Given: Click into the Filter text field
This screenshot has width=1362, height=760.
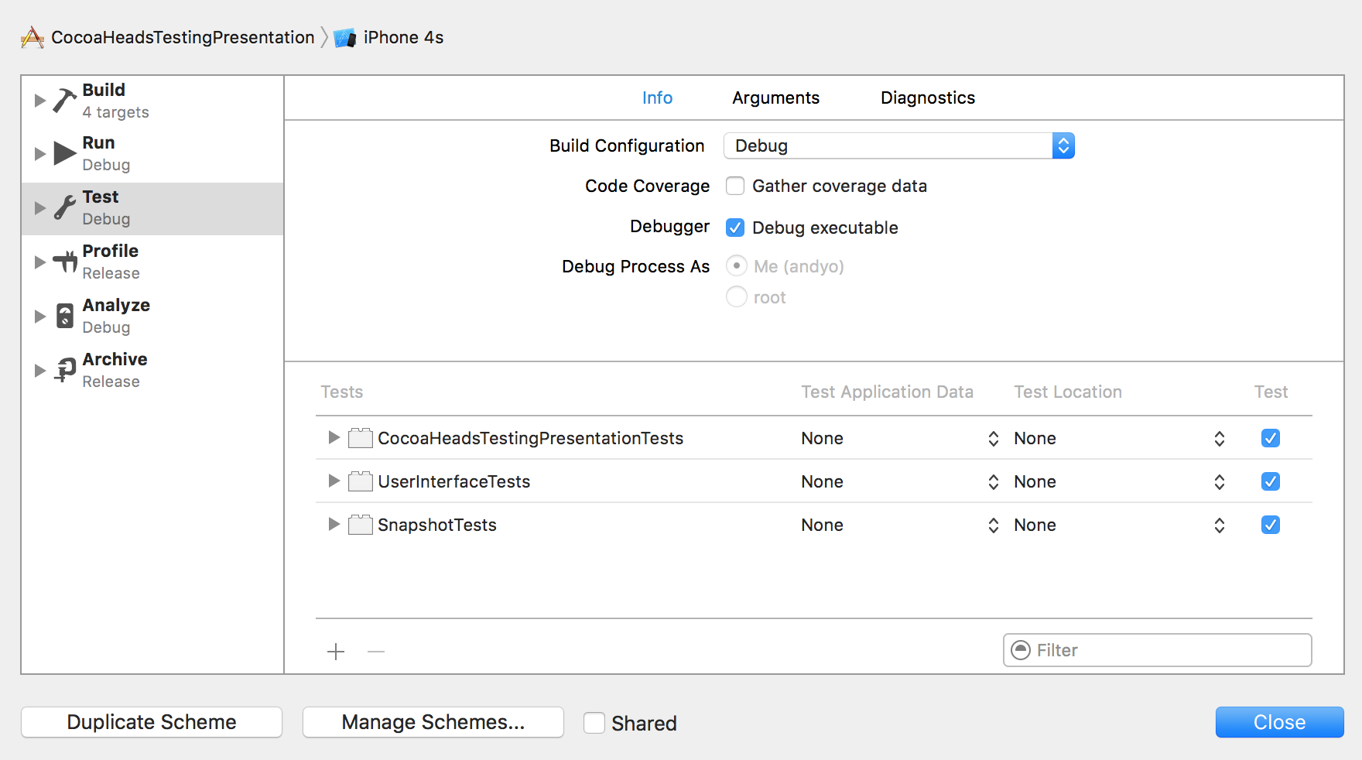Looking at the screenshot, I should click(x=1158, y=650).
